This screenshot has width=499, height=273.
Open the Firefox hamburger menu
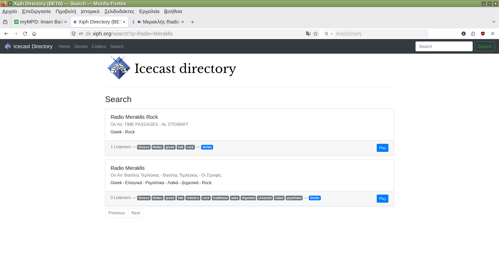coord(493,34)
